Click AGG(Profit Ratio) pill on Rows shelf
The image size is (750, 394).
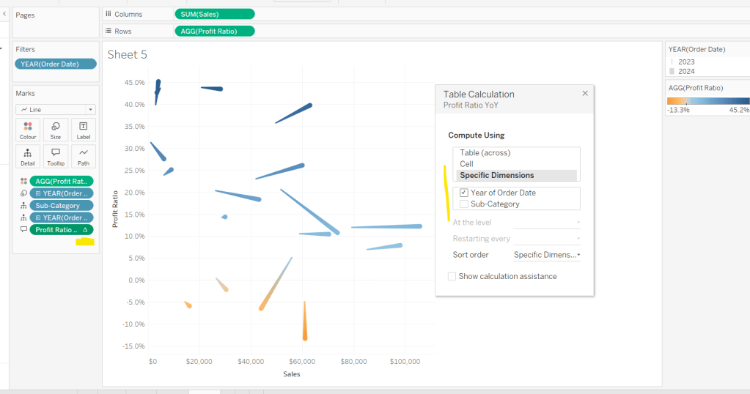coord(215,31)
